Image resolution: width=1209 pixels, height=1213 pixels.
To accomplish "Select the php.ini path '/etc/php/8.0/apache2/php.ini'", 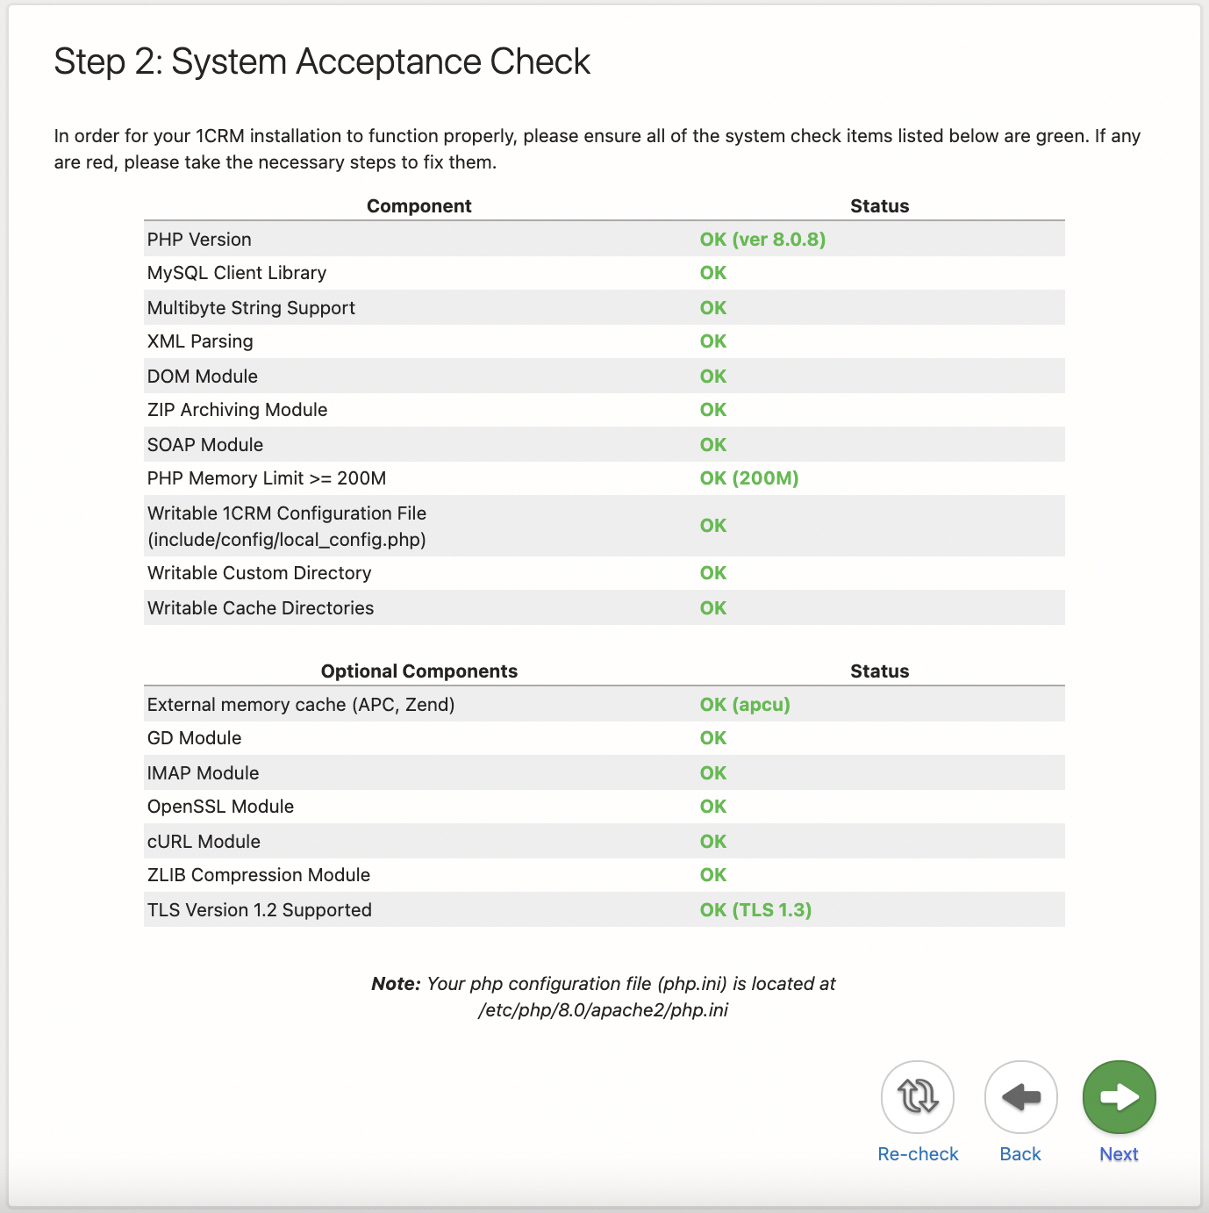I will (x=604, y=1010).
